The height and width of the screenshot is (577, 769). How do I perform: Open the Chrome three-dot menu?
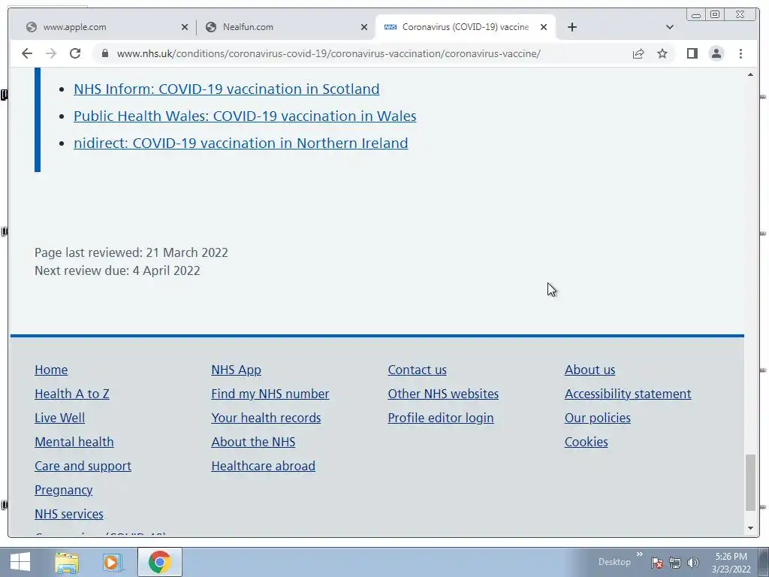(740, 53)
